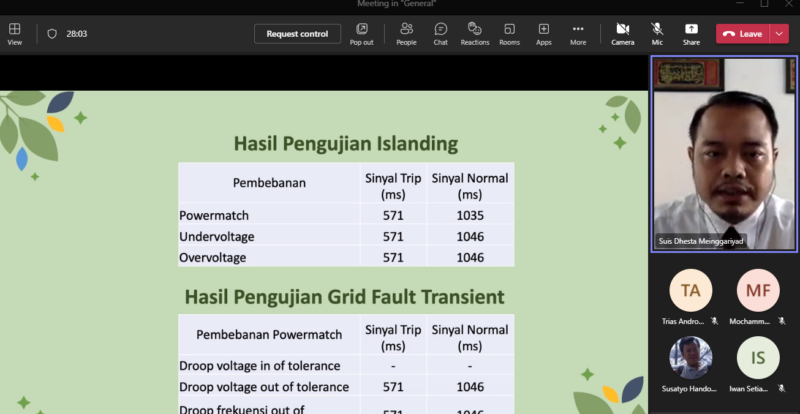Select Mochamm participant avatar MF
The width and height of the screenshot is (800, 414).
click(758, 290)
